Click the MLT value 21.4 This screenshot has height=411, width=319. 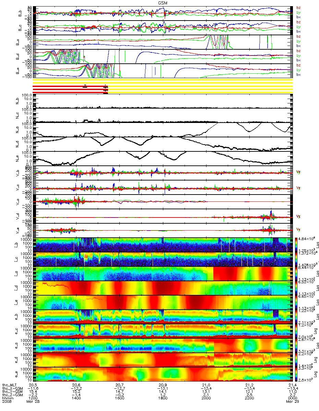292,385
